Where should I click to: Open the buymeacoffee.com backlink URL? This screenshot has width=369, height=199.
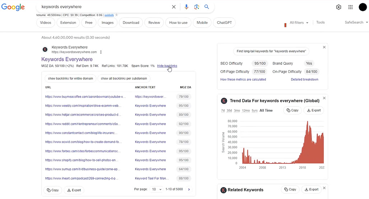pyautogui.click(x=85, y=97)
